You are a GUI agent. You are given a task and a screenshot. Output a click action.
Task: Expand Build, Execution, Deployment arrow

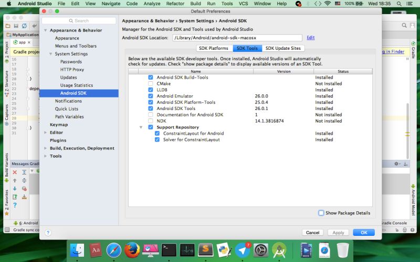point(45,148)
